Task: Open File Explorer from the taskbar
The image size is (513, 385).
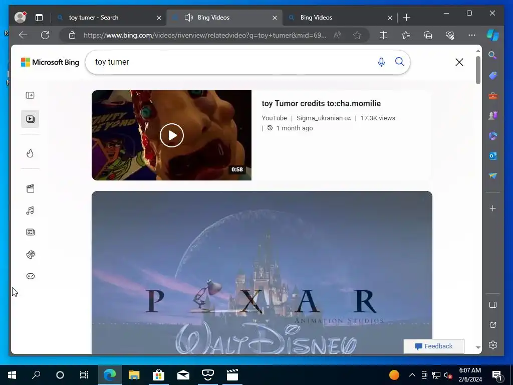Action: [134, 375]
